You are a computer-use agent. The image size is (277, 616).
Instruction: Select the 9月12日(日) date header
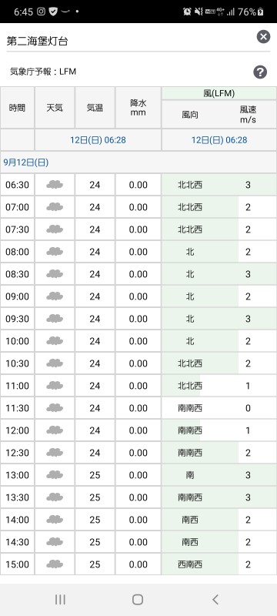click(x=26, y=162)
